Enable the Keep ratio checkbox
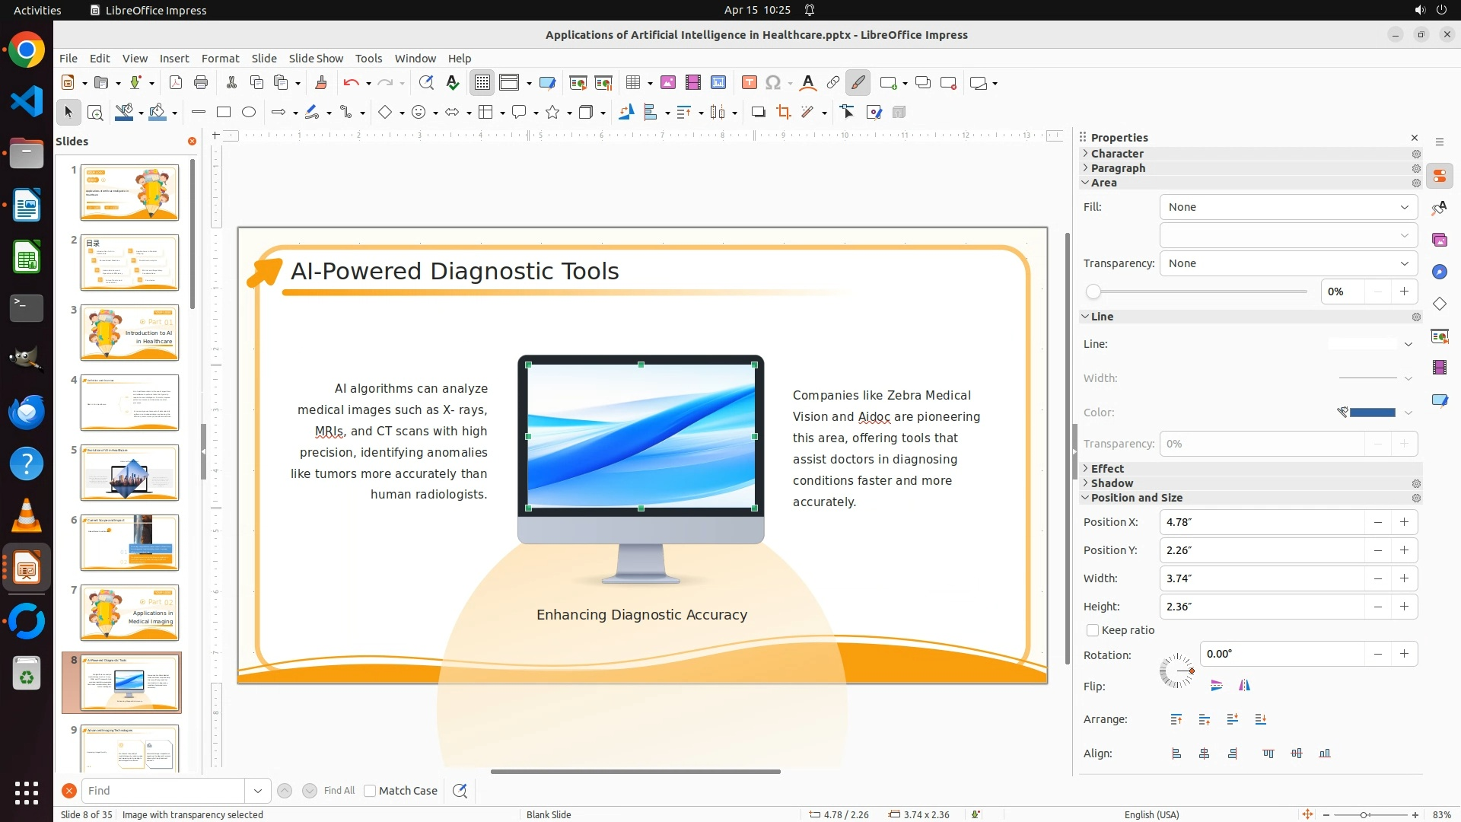 [x=1093, y=630]
